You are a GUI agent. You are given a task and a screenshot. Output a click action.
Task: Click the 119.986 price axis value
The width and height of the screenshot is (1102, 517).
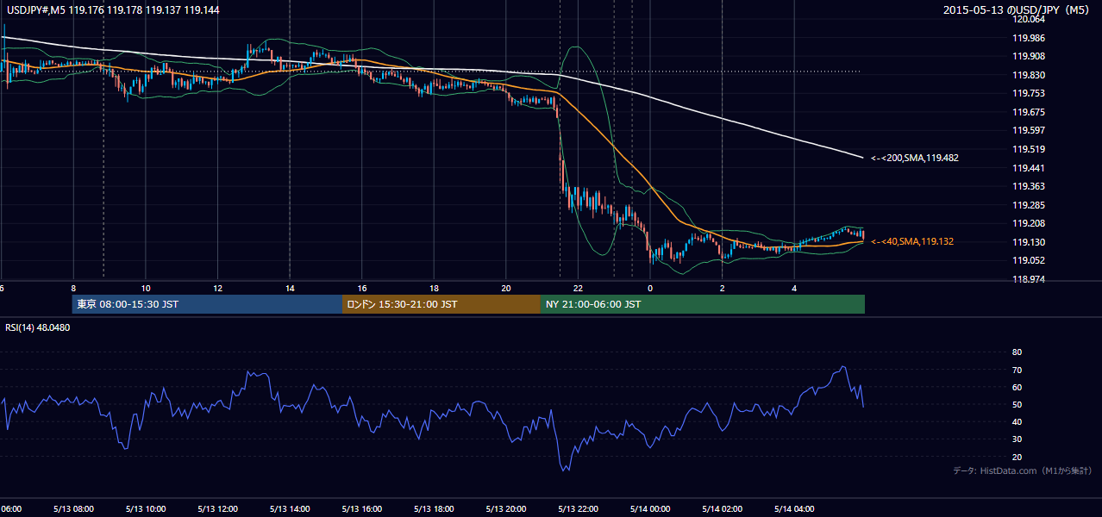[x=1028, y=38]
